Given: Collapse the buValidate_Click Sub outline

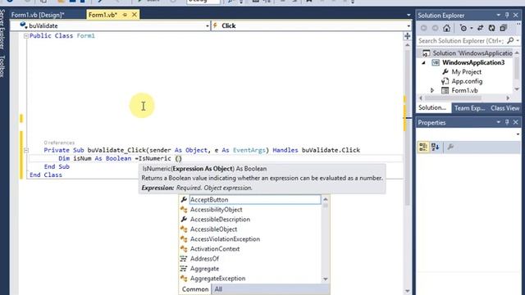Looking at the screenshot, I should point(26,150).
